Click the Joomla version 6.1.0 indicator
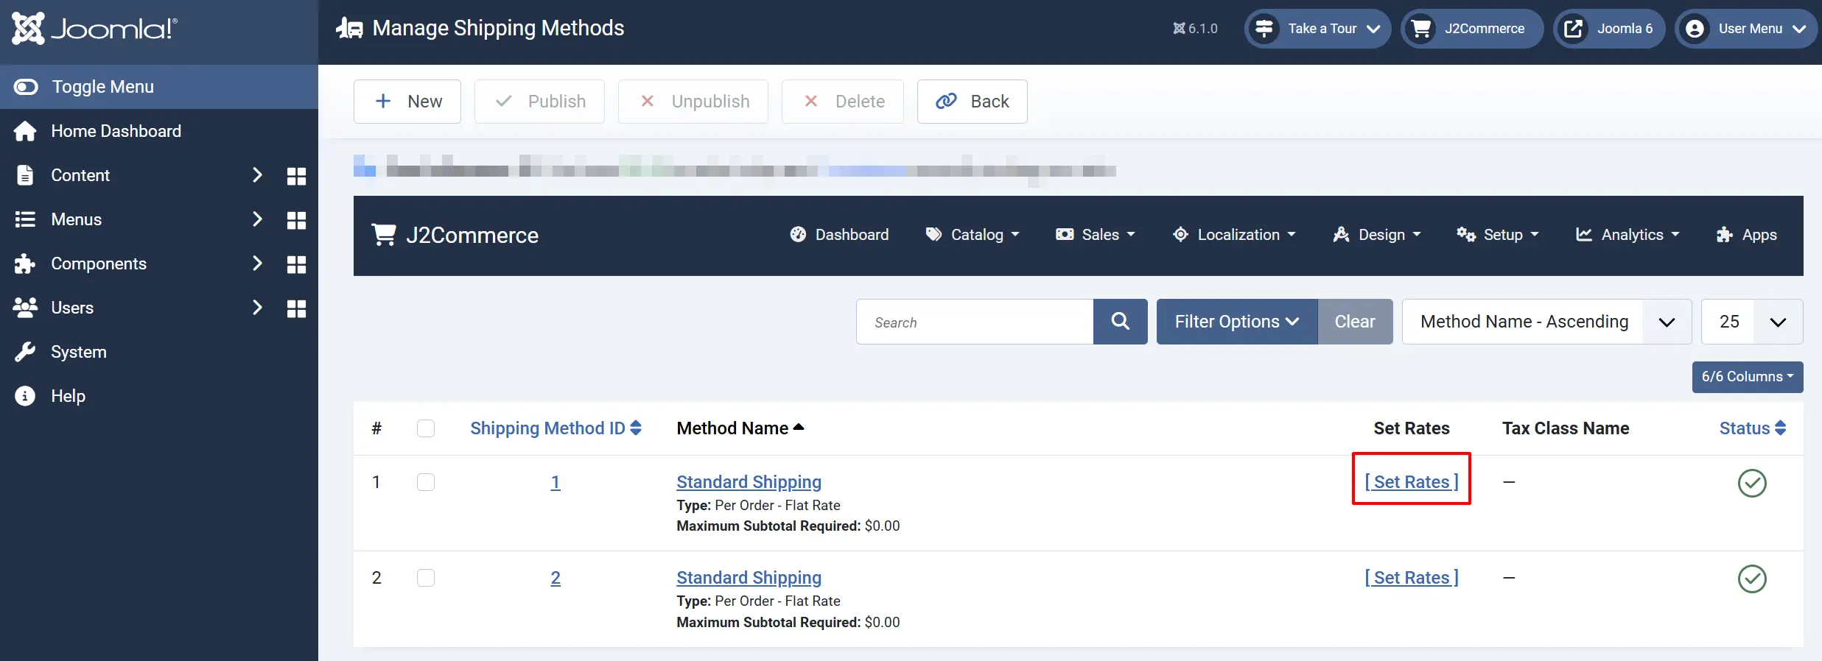Image resolution: width=1822 pixels, height=661 pixels. tap(1195, 29)
